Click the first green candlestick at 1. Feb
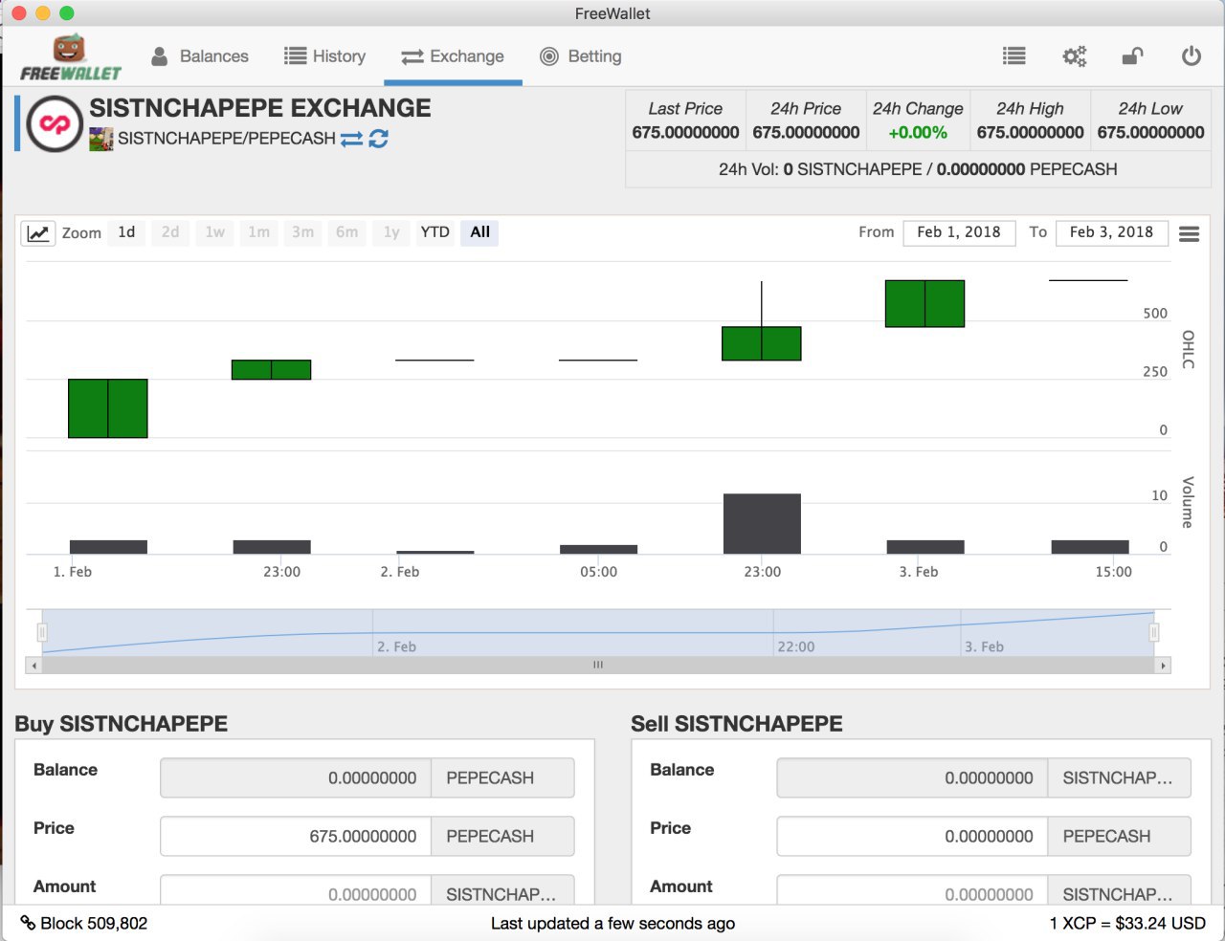The width and height of the screenshot is (1225, 941). (x=108, y=408)
